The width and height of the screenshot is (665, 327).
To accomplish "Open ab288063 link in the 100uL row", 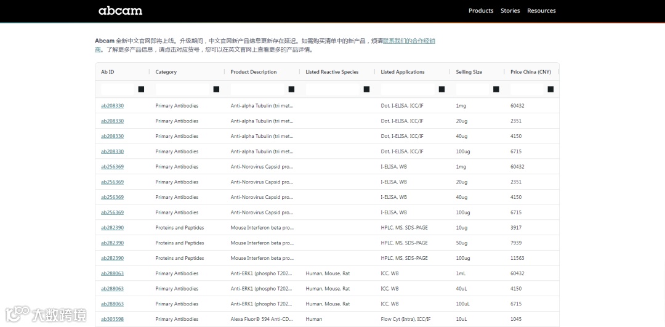I will 113,304.
